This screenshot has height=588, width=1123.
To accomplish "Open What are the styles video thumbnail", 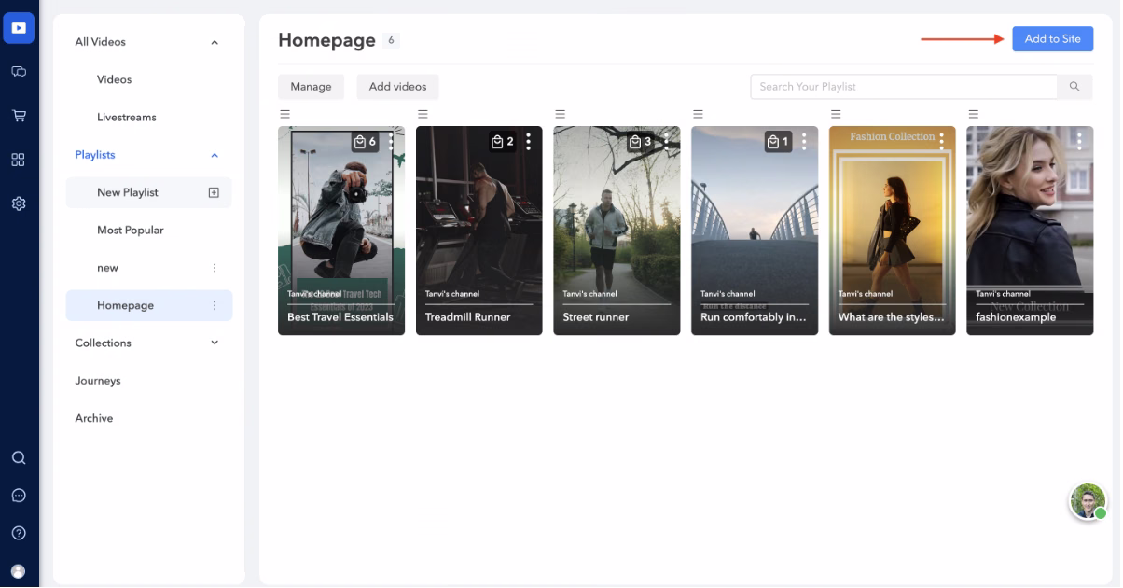I will pos(893,231).
